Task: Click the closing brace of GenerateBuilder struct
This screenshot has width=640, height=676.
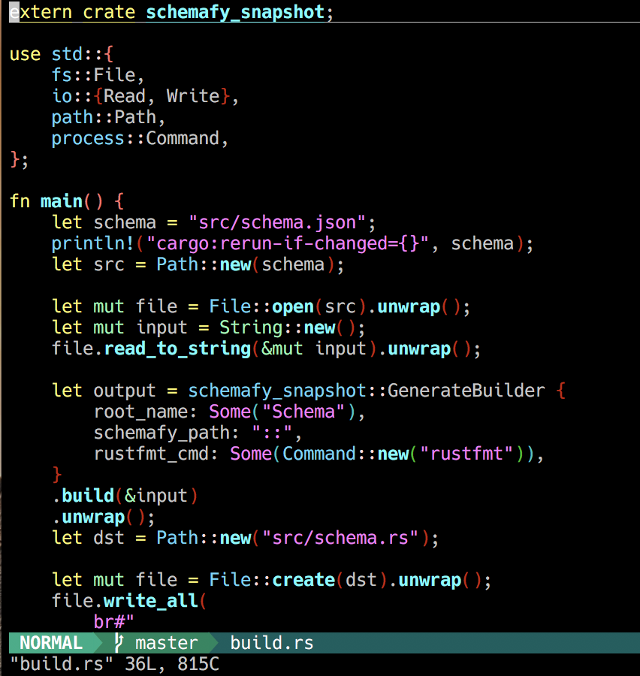Action: 56,475
